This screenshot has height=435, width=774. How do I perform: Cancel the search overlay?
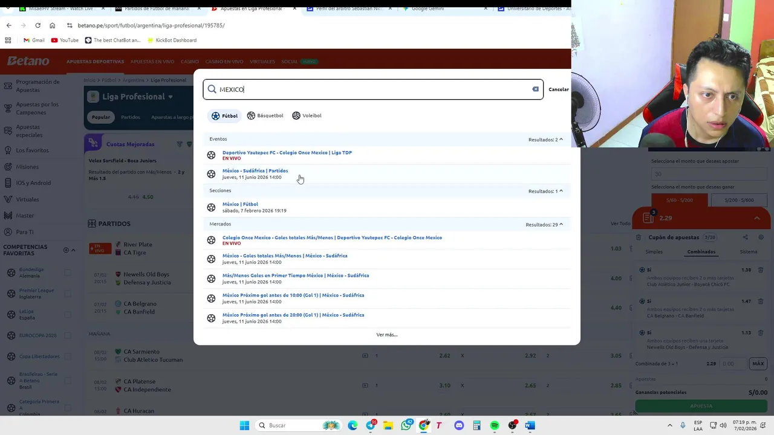[559, 89]
